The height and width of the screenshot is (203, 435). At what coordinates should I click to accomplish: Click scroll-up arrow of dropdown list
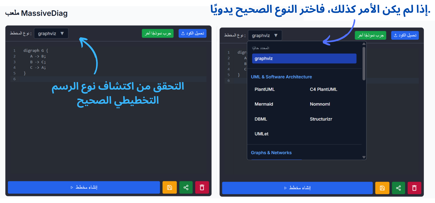click(x=364, y=44)
